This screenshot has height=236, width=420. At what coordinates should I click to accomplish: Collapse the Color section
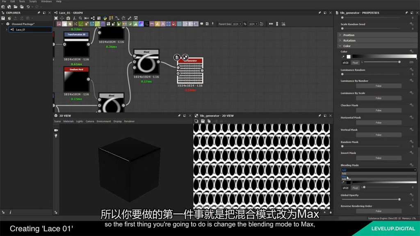(340, 46)
